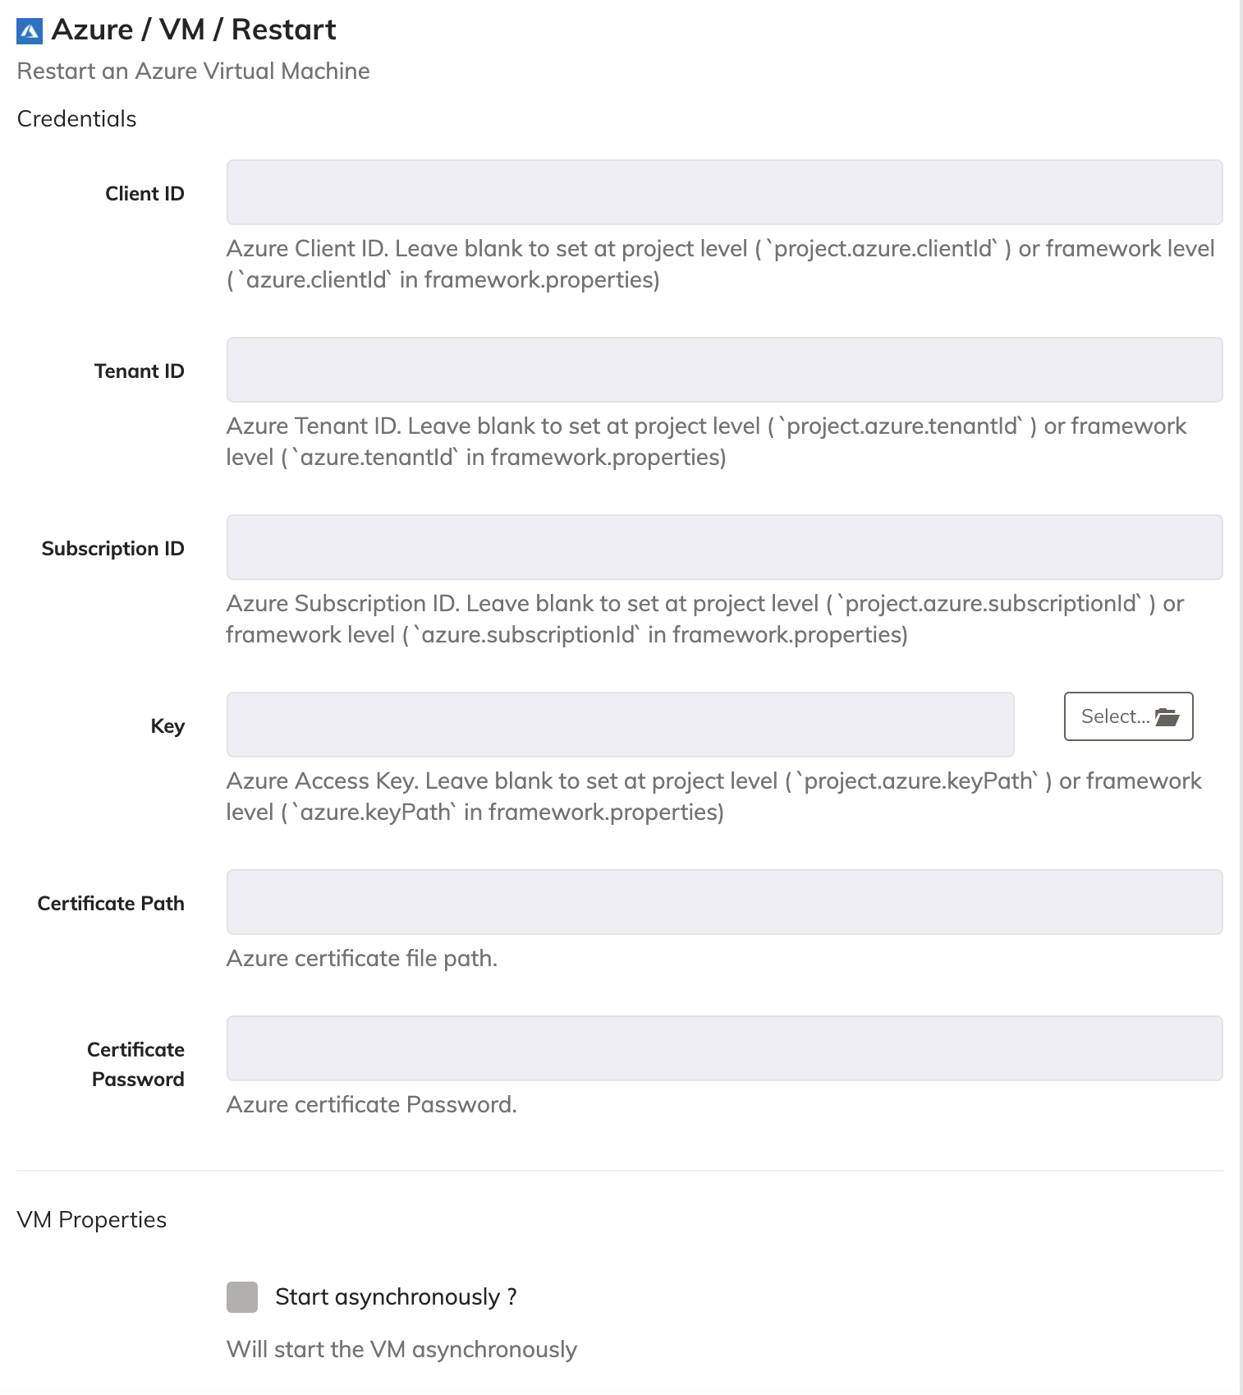
Task: Click the Tenant ID label
Action: tap(139, 371)
